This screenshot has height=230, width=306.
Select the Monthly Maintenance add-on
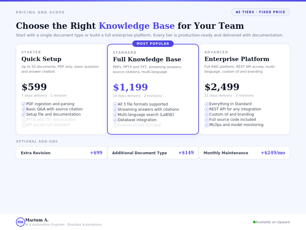(x=244, y=153)
